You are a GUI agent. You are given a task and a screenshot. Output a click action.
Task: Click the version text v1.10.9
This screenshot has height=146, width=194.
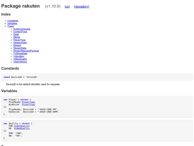pos(53,6)
